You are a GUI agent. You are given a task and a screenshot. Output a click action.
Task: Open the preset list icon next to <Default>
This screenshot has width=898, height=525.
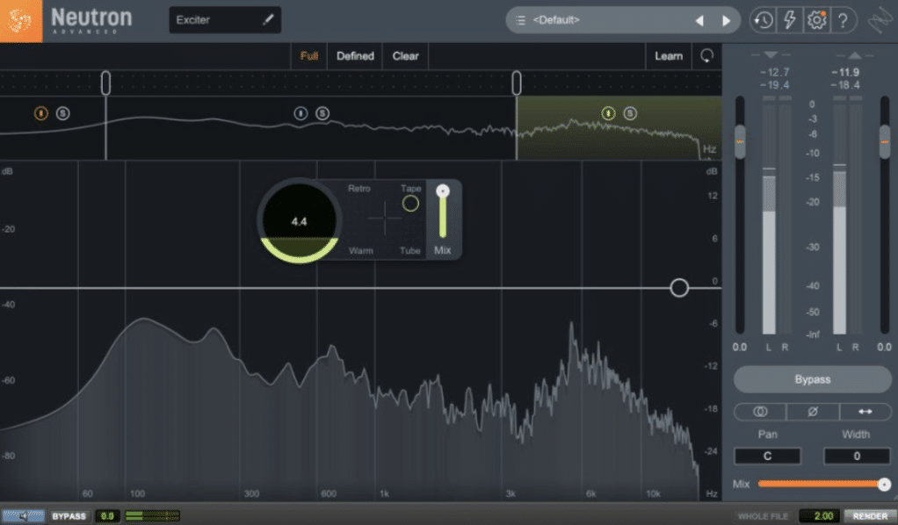tap(520, 20)
